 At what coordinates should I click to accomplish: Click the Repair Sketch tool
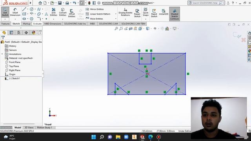(x=137, y=13)
